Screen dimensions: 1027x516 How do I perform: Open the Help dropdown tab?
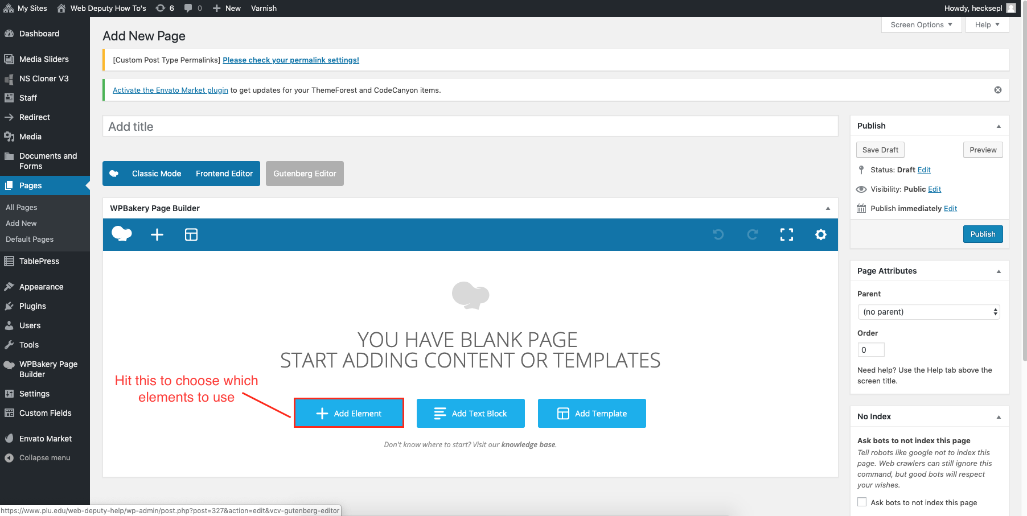pyautogui.click(x=987, y=24)
